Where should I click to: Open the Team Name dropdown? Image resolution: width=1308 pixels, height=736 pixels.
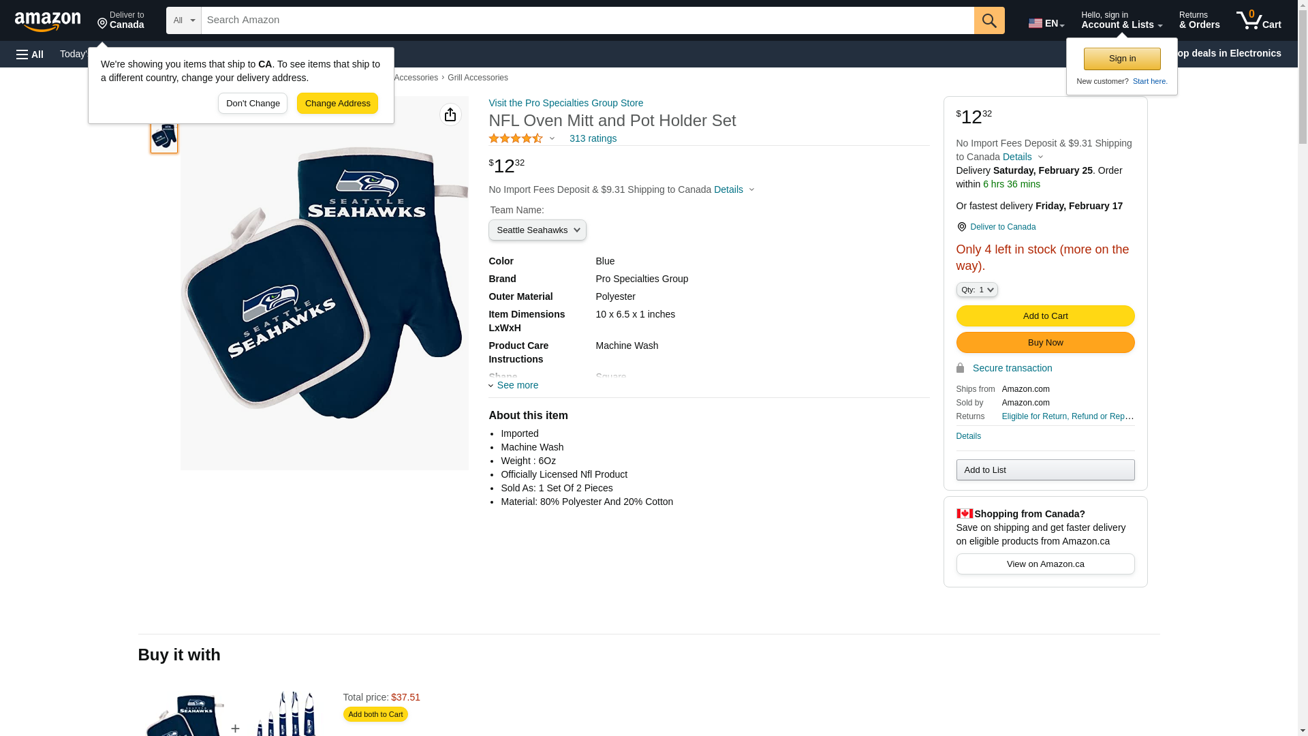click(x=537, y=230)
